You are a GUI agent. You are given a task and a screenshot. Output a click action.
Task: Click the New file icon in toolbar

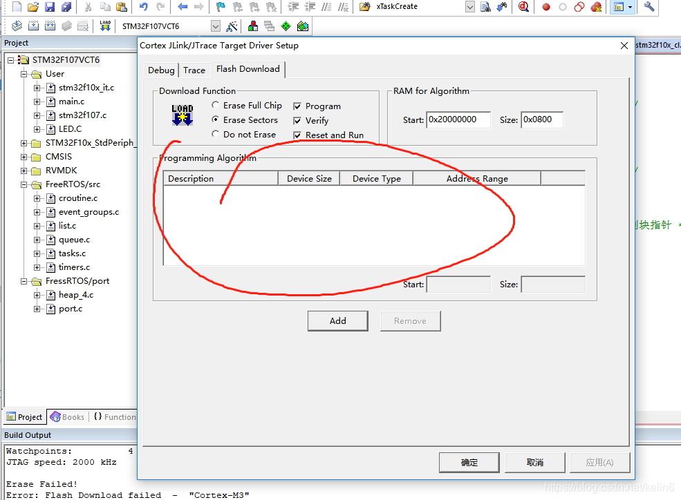pyautogui.click(x=17, y=6)
